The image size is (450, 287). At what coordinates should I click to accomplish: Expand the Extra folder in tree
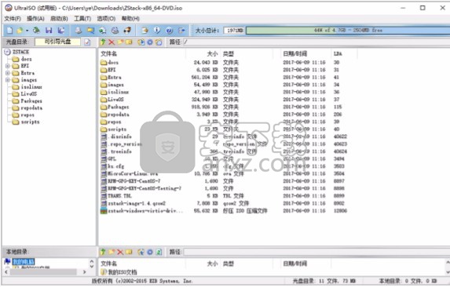click(8, 73)
